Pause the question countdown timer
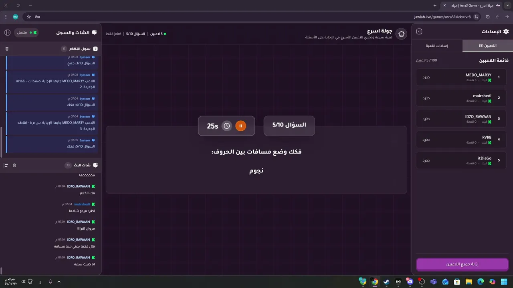This screenshot has height=288, width=513. tap(240, 126)
